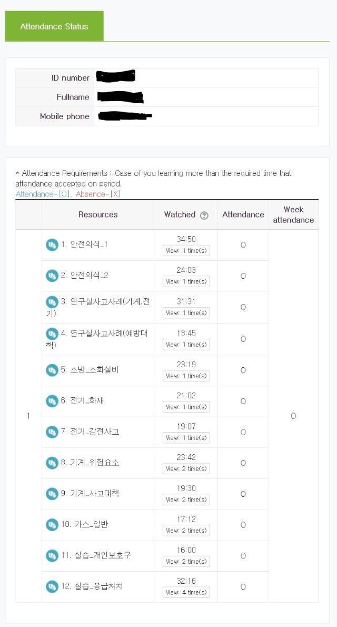Click View: 4 time(s) button under 32:16

point(186,592)
